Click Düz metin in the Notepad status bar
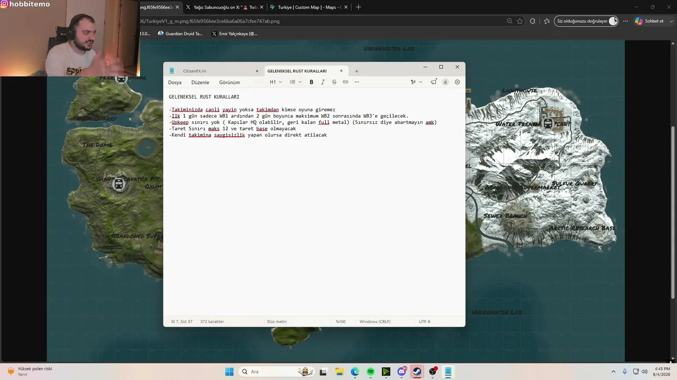The height and width of the screenshot is (380, 677). pyautogui.click(x=277, y=321)
